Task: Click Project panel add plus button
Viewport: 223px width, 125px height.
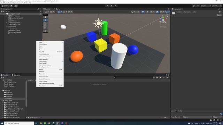Action: pyautogui.click(x=2, y=77)
